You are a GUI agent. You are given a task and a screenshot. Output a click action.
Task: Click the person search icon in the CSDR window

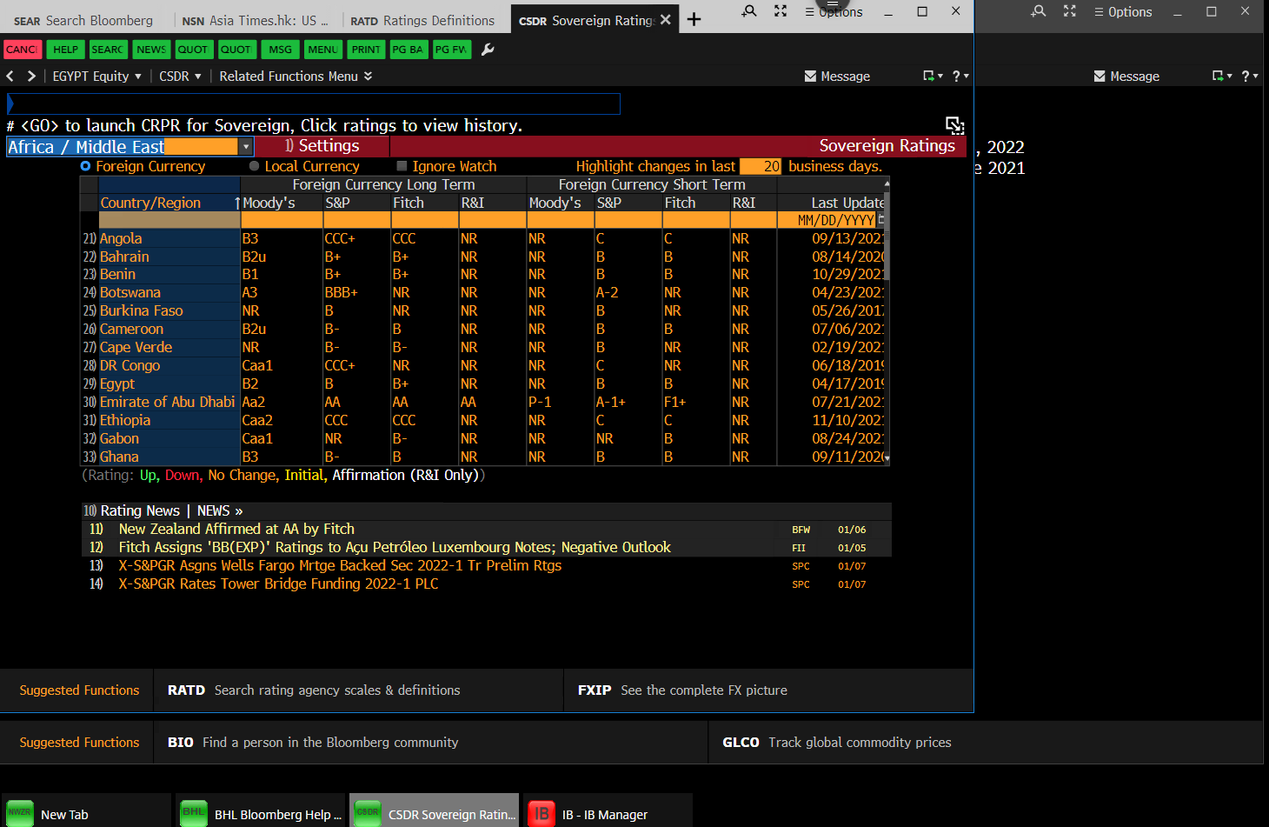(x=749, y=11)
